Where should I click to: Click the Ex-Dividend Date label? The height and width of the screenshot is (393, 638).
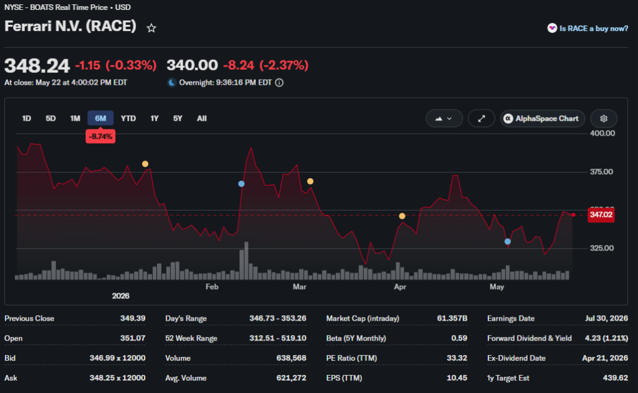[x=517, y=358]
